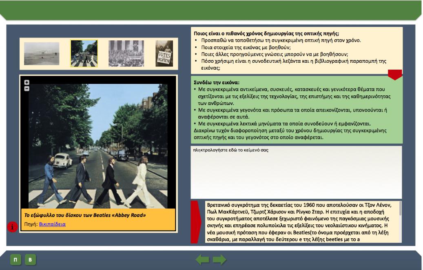This screenshot has height=270, width=423.
Task: Select the Abbey Road crossing thumbnail
Action: [84, 53]
